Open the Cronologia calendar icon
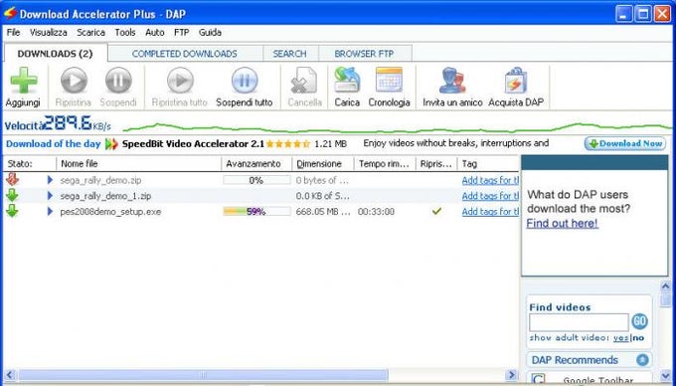Viewport: 676px width, 386px height. point(389,80)
